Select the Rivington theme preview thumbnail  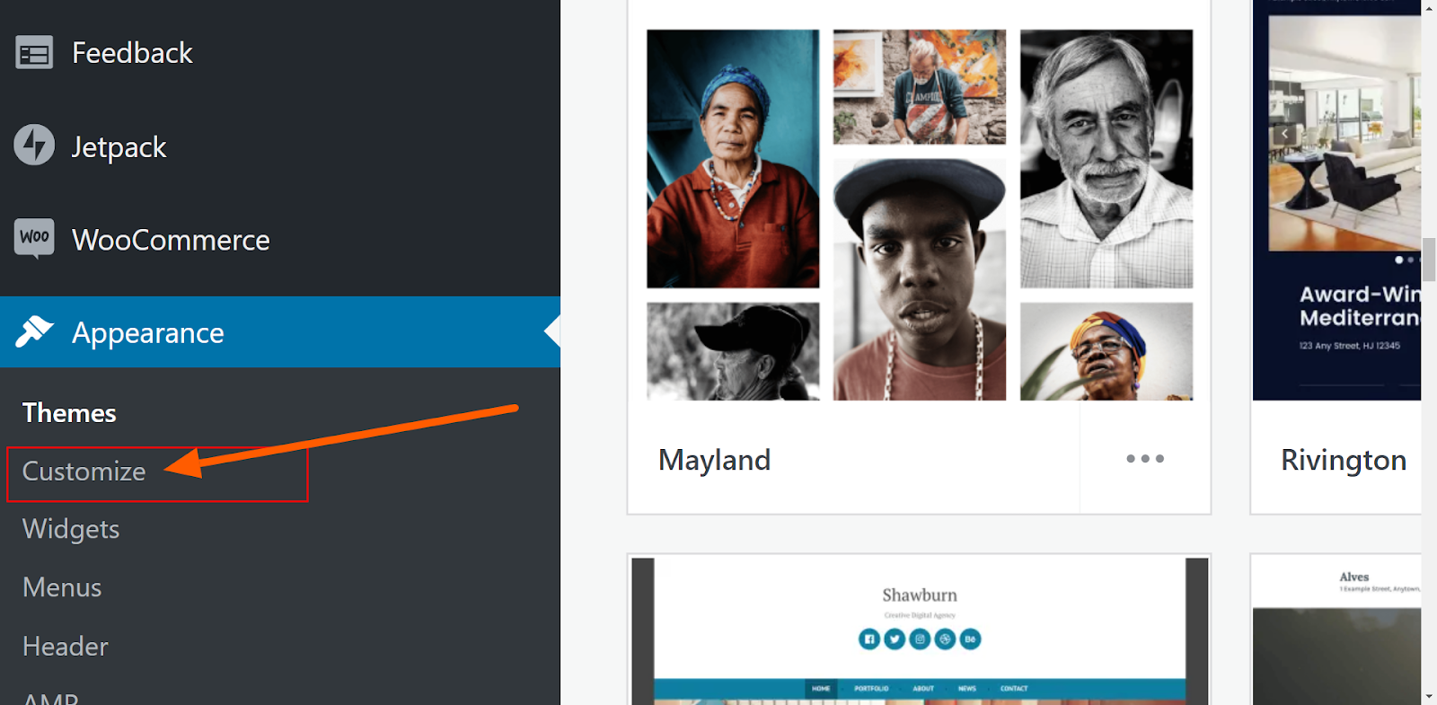tap(1336, 200)
